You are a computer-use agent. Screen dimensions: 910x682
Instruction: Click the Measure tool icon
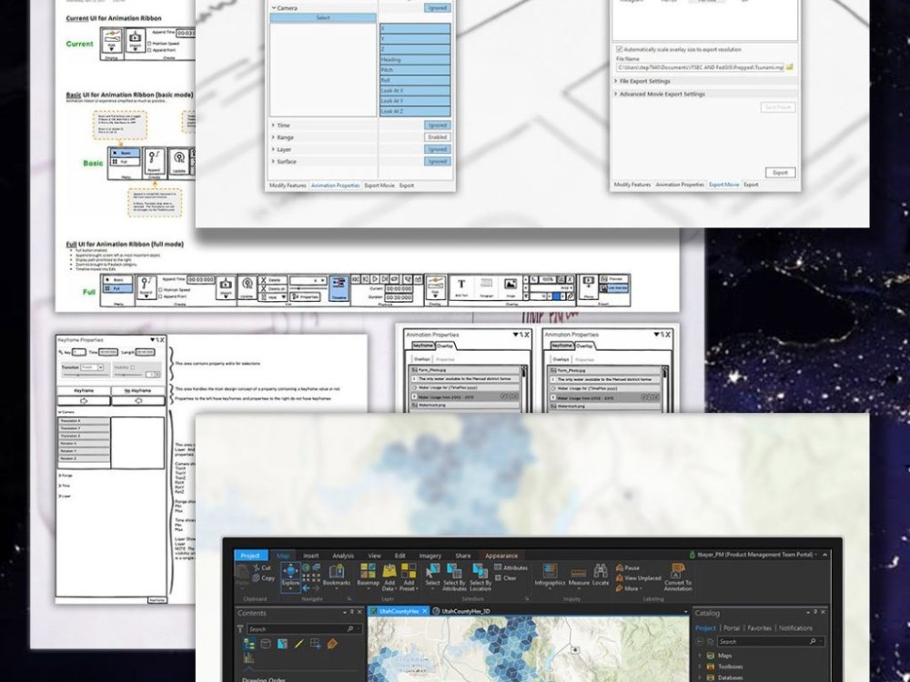(x=579, y=573)
